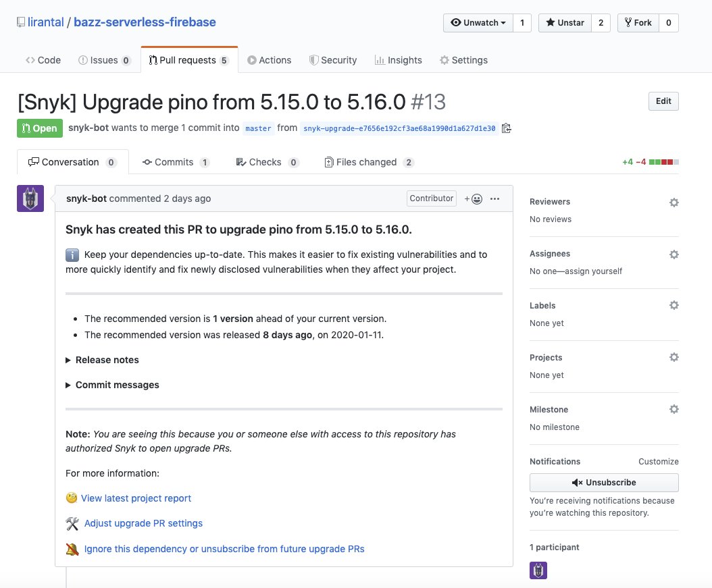Open repository Settings tab
This screenshot has height=588, width=712.
(x=463, y=60)
